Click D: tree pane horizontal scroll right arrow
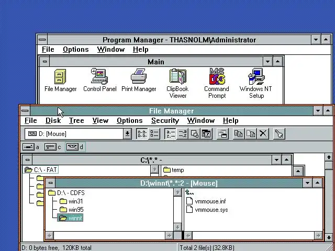The image size is (335, 251). click(x=169, y=235)
